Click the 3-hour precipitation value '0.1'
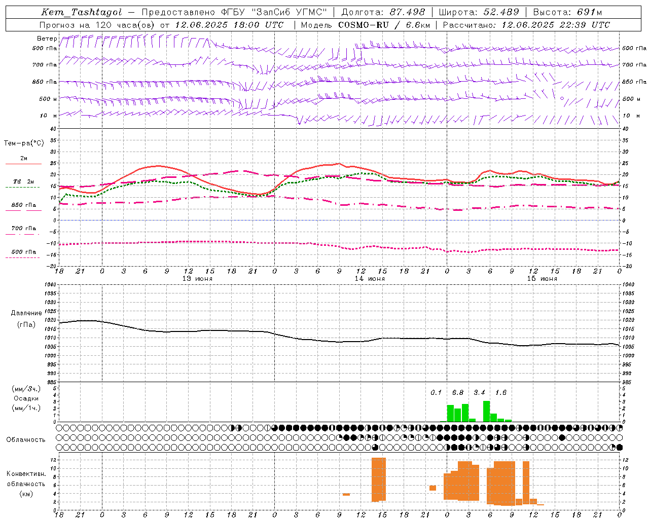This screenshot has height=519, width=649. (436, 393)
